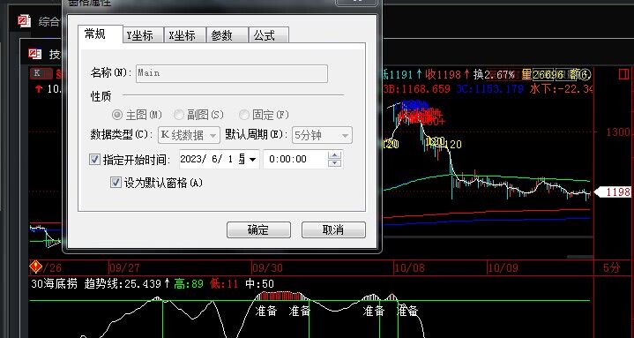634x338 pixels.
Task: Click the chart horizontal scrollbar thumb
Action: [x=580, y=257]
